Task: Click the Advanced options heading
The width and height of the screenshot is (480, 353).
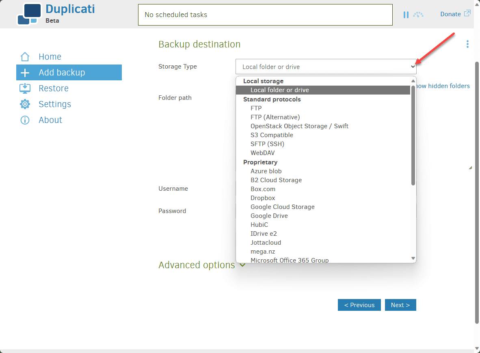Action: 197,265
